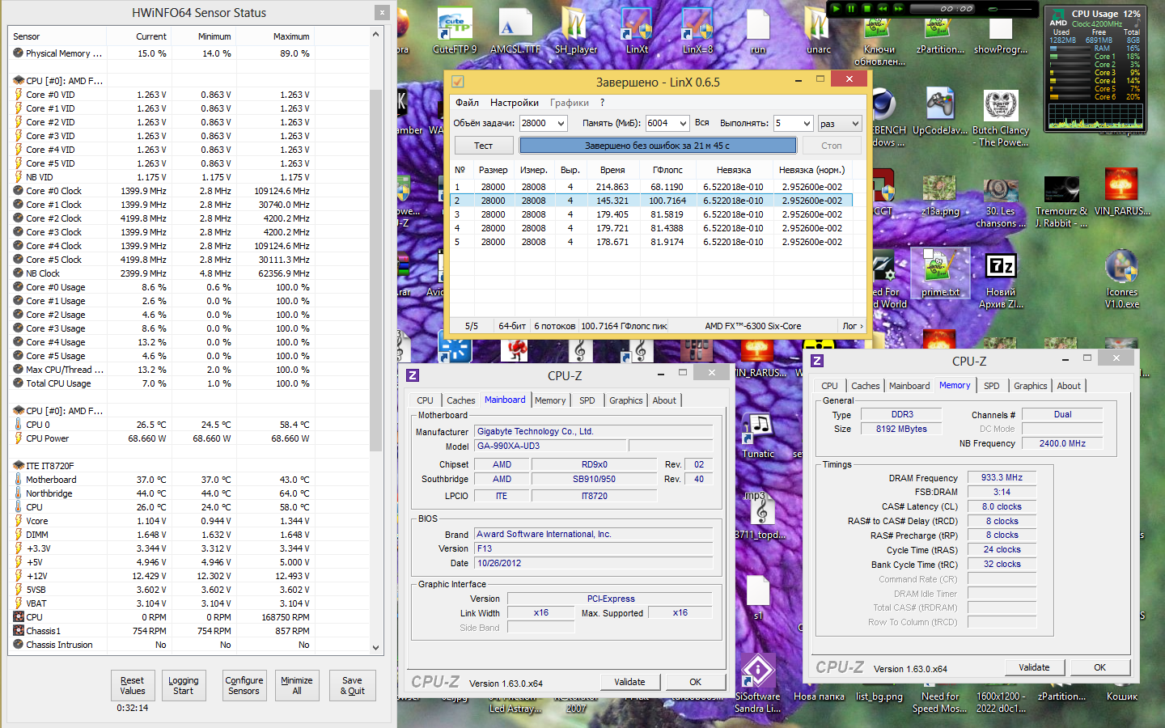Open the 'Выполнять' count dropdown in LinX
The image size is (1165, 728).
click(x=806, y=123)
